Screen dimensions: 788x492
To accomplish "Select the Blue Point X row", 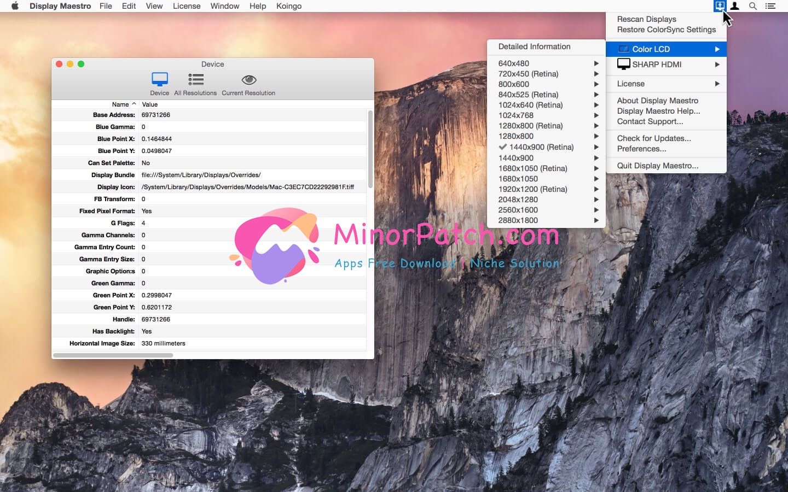I will point(209,139).
